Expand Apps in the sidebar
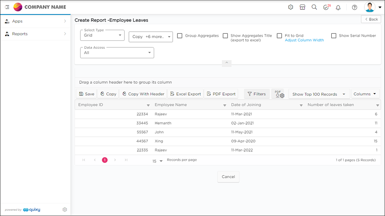 pyautogui.click(x=35, y=21)
